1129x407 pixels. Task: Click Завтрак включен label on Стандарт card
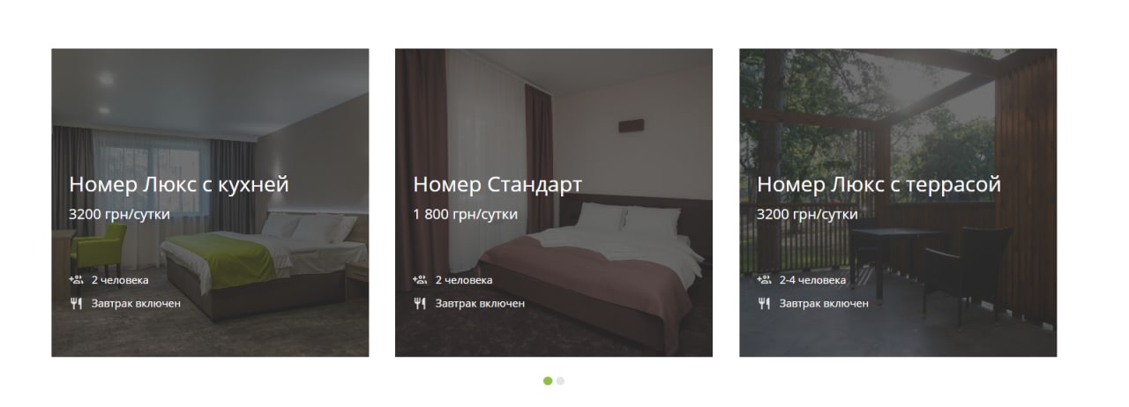480,303
